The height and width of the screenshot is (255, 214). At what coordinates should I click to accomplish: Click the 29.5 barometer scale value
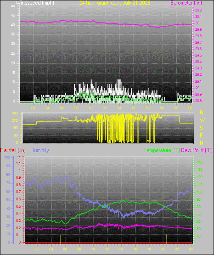[x=198, y=55]
